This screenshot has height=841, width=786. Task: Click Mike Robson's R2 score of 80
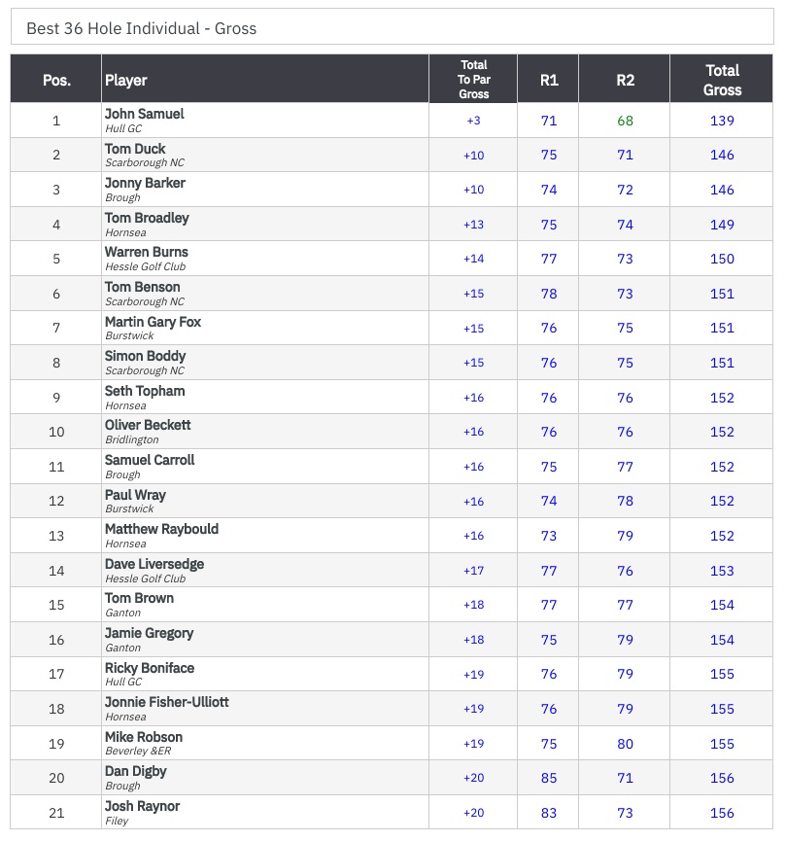tap(625, 744)
